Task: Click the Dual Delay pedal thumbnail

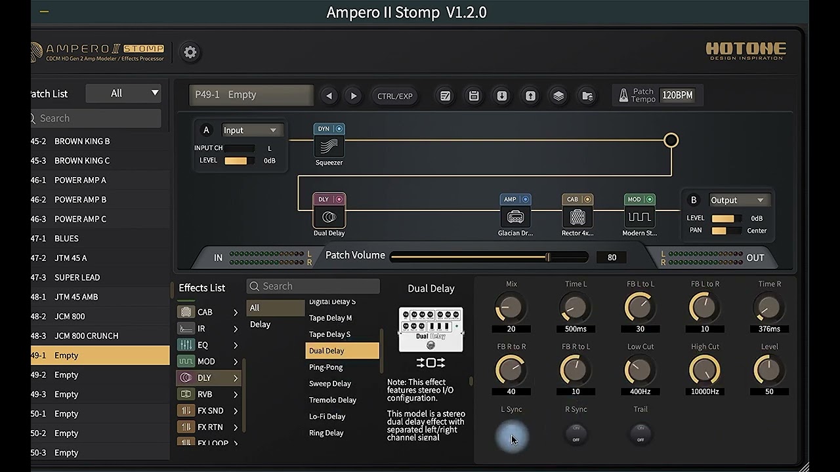Action: tap(430, 329)
